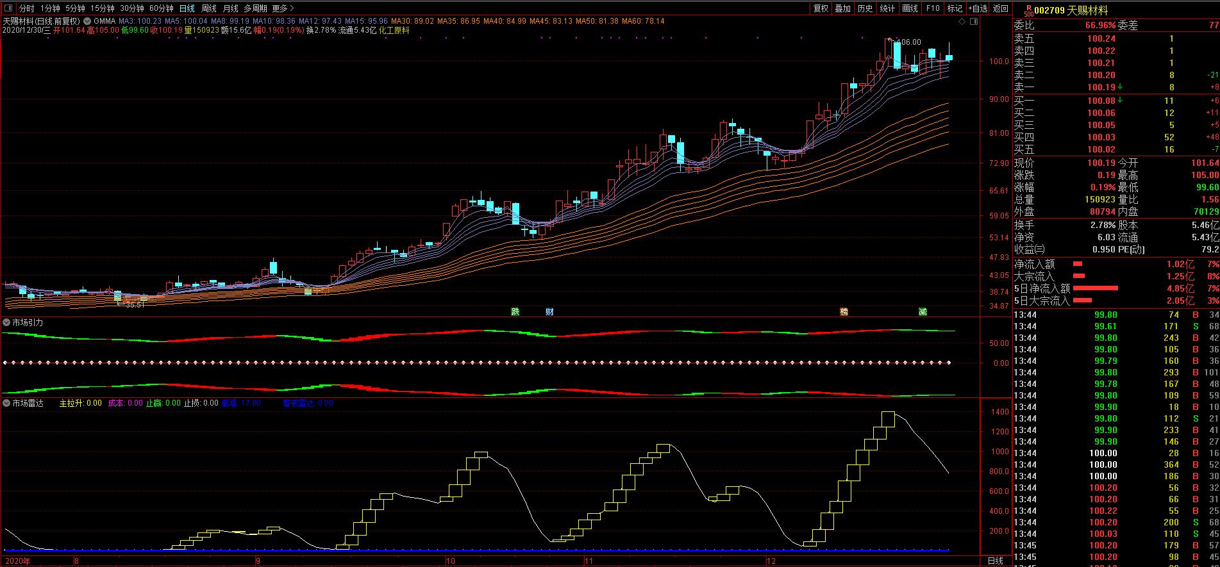This screenshot has height=567, width=1220.
Task: Toggle the right quote panel icon
Action: pos(974,21)
